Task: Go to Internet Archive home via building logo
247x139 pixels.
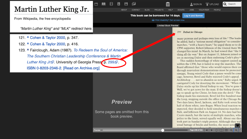Action: click(x=168, y=4)
